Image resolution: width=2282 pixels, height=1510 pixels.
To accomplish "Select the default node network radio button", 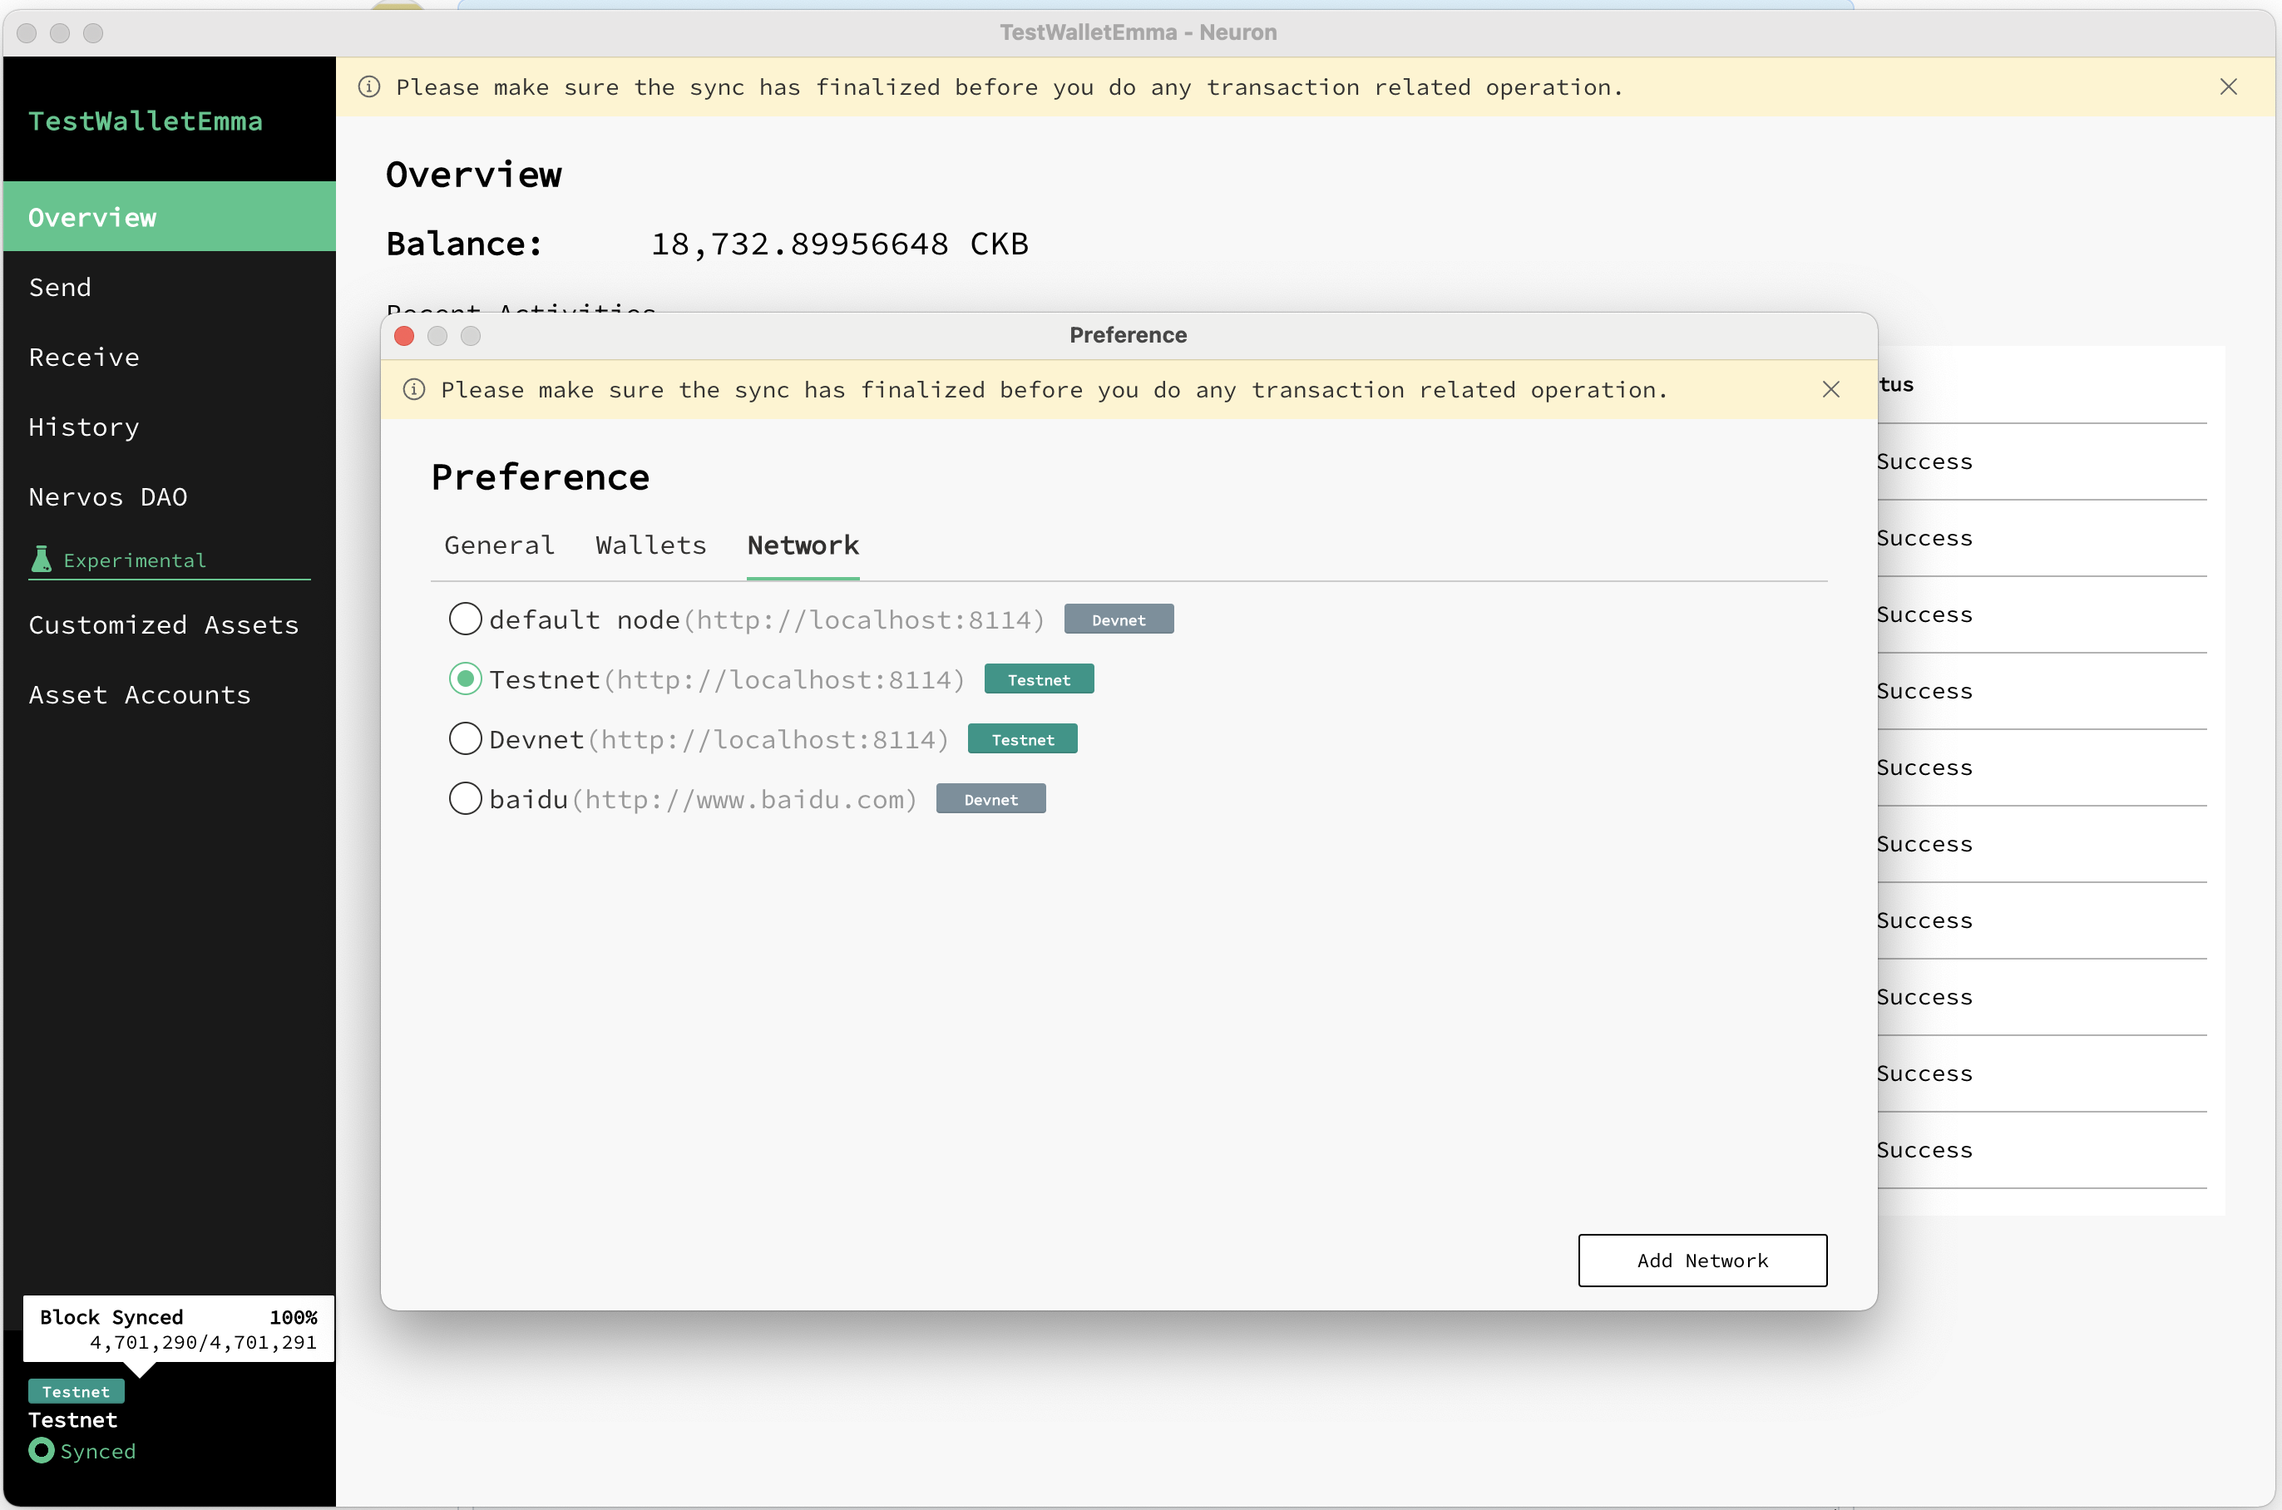I will tap(465, 619).
